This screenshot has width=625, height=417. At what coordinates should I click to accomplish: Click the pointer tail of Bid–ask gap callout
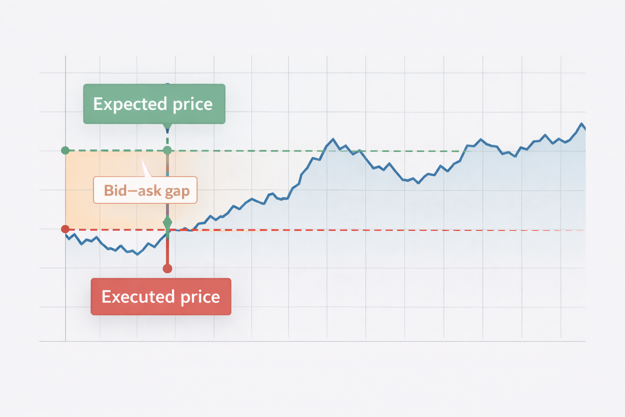click(x=145, y=168)
